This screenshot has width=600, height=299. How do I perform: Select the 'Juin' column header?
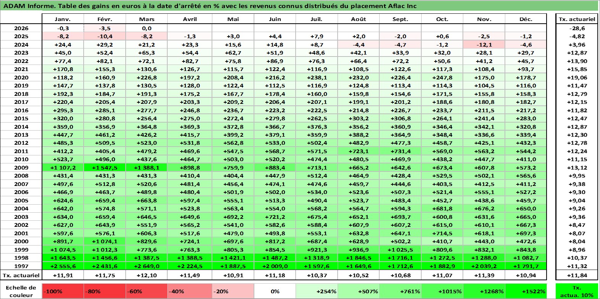pyautogui.click(x=275, y=19)
